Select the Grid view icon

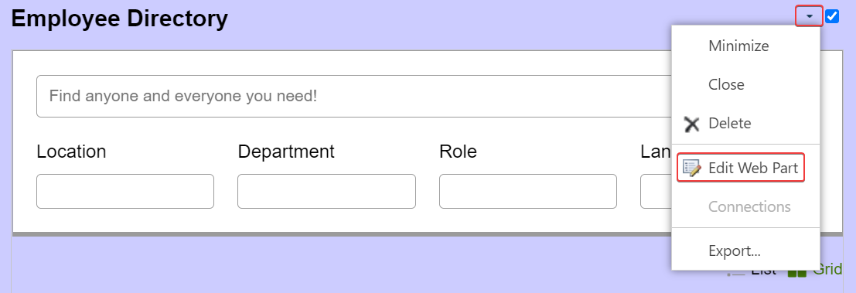[x=797, y=271]
